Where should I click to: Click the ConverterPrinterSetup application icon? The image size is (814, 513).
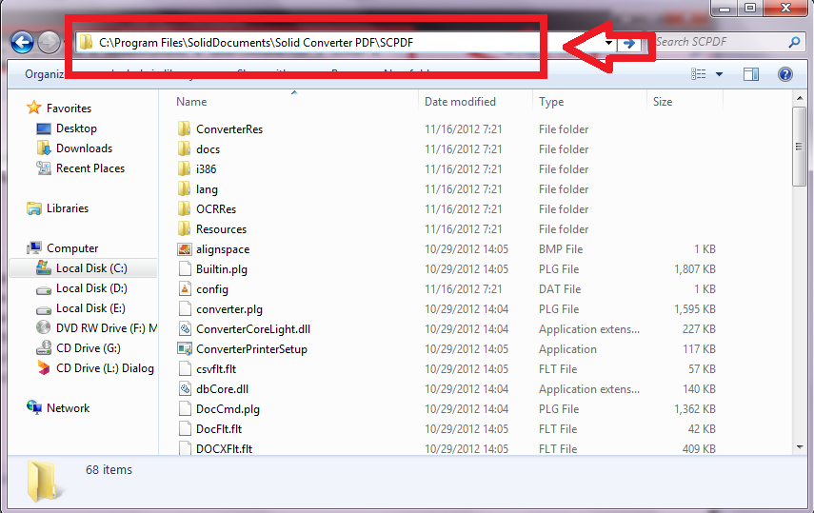click(185, 349)
